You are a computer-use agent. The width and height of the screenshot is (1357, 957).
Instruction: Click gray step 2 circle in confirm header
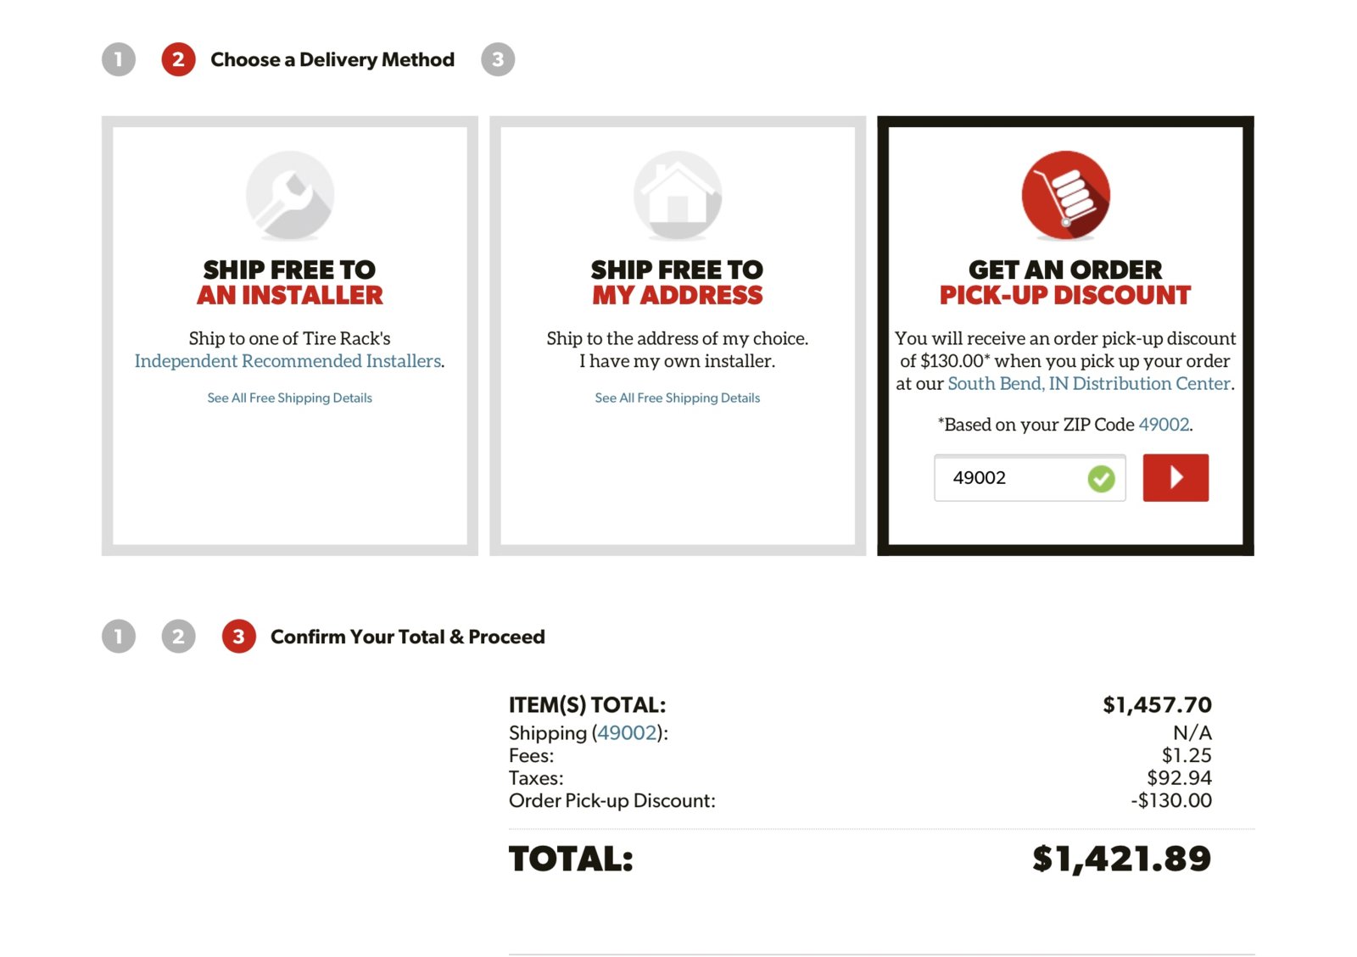pyautogui.click(x=178, y=637)
